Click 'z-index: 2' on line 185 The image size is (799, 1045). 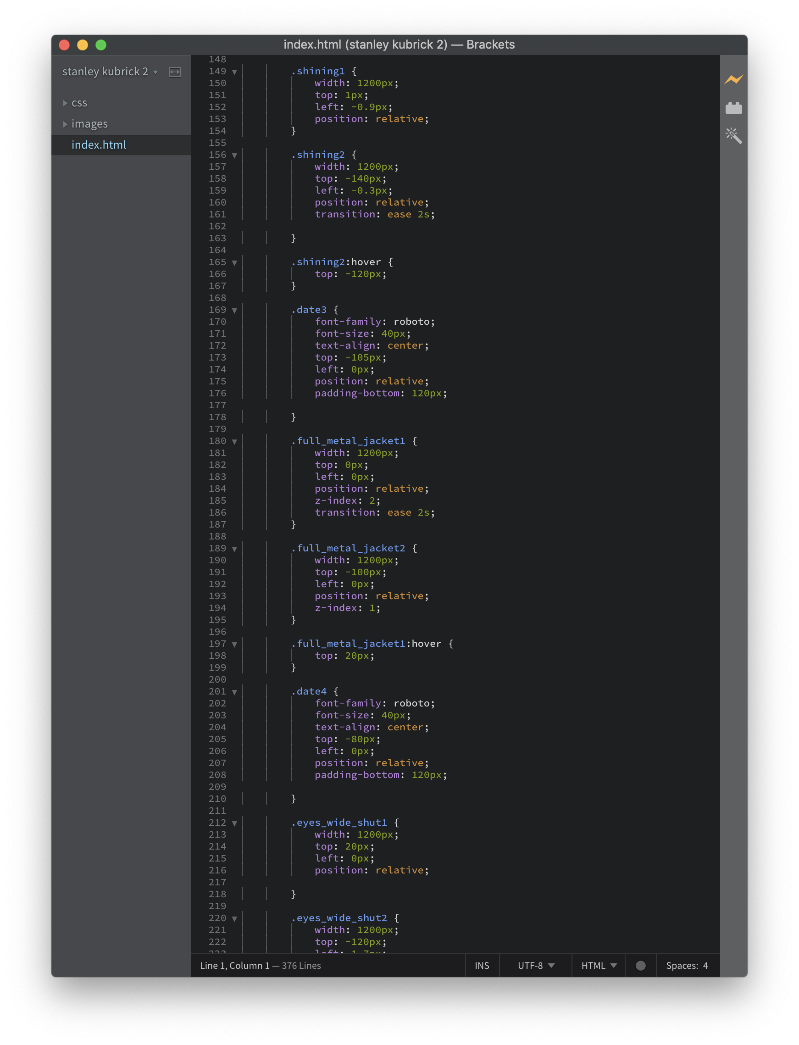point(347,500)
